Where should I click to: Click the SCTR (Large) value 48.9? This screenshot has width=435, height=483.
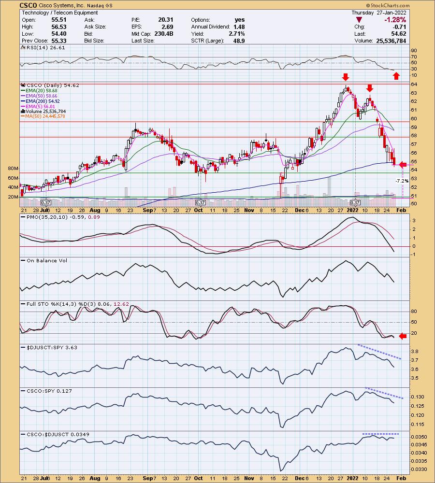pos(239,41)
